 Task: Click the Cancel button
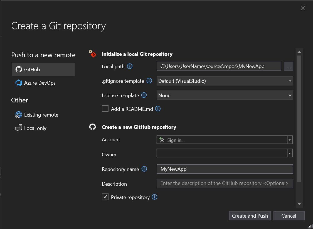point(289,216)
